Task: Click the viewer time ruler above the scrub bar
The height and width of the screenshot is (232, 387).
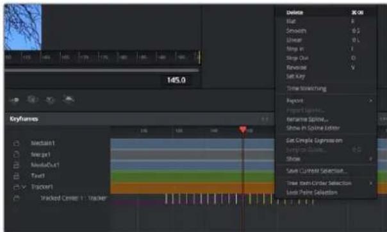Action: point(103,57)
